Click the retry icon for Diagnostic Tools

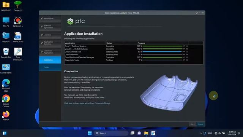coord(184,60)
